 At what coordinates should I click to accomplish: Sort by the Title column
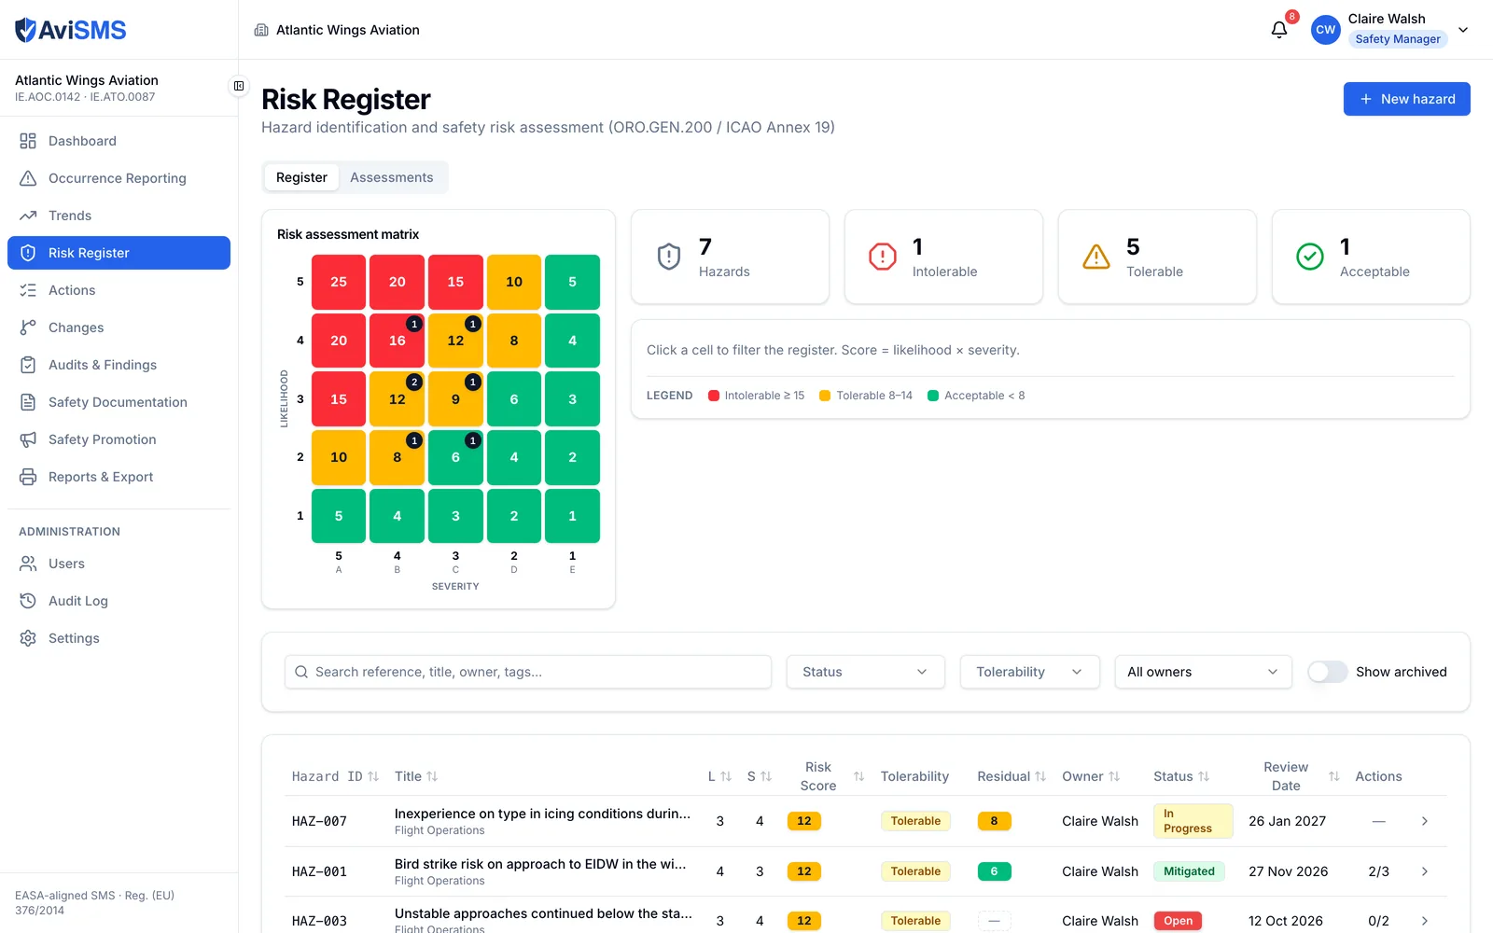[x=416, y=776]
